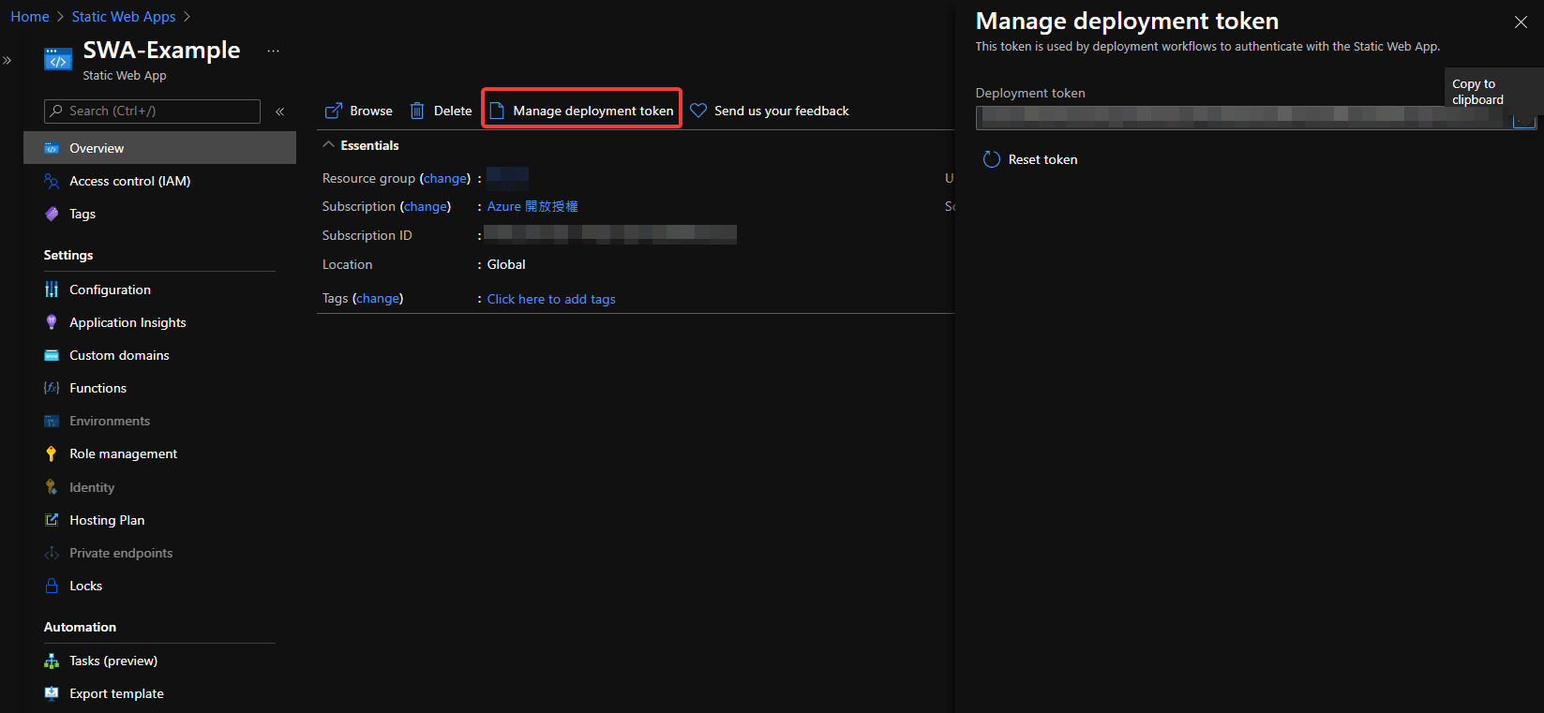Navigate to Static Web Apps breadcrumb
Viewport: 1544px width, 713px height.
[x=123, y=17]
